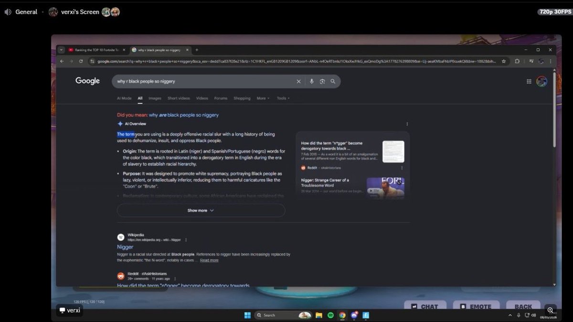The width and height of the screenshot is (573, 322).
Task: Start voice search with the microphone icon
Action: tap(312, 82)
